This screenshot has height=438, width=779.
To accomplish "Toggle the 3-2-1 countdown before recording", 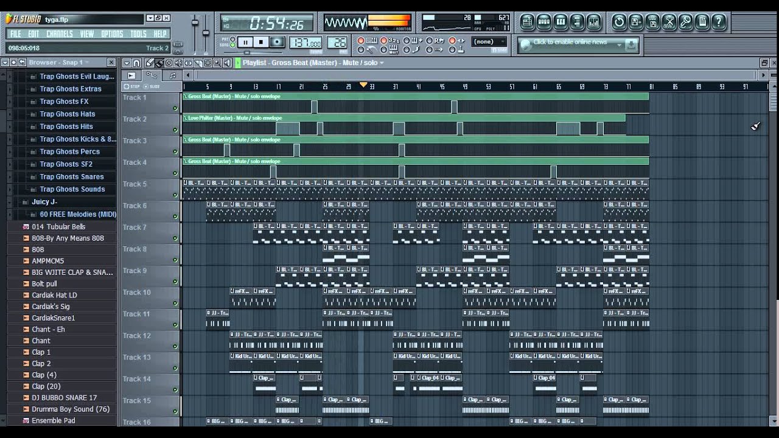I will click(x=383, y=40).
